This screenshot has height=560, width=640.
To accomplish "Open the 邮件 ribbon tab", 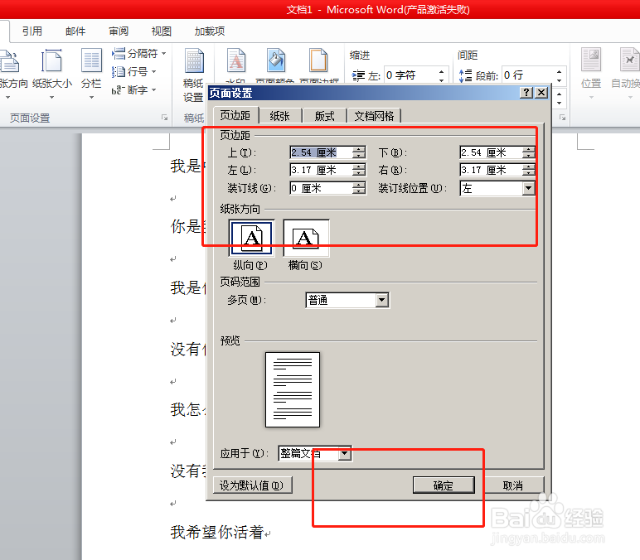I will click(x=75, y=31).
